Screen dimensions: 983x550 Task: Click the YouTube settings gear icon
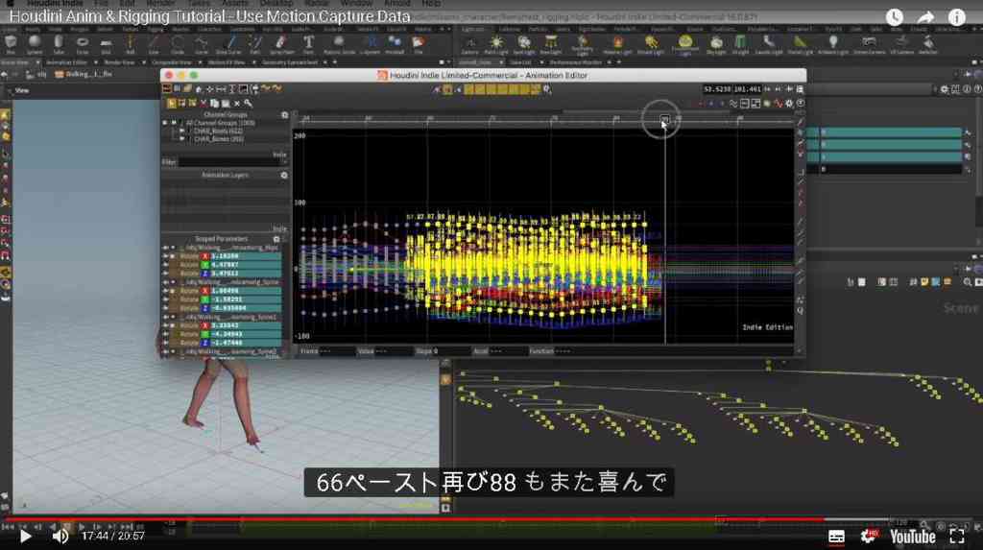869,537
